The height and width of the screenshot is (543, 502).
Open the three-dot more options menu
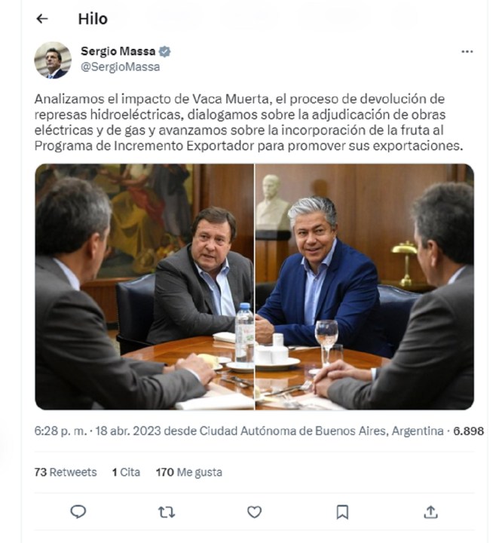pos(467,51)
